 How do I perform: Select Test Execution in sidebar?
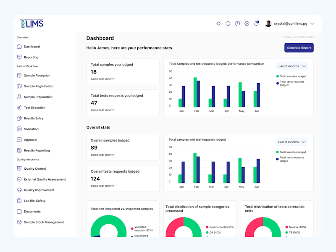coord(35,108)
